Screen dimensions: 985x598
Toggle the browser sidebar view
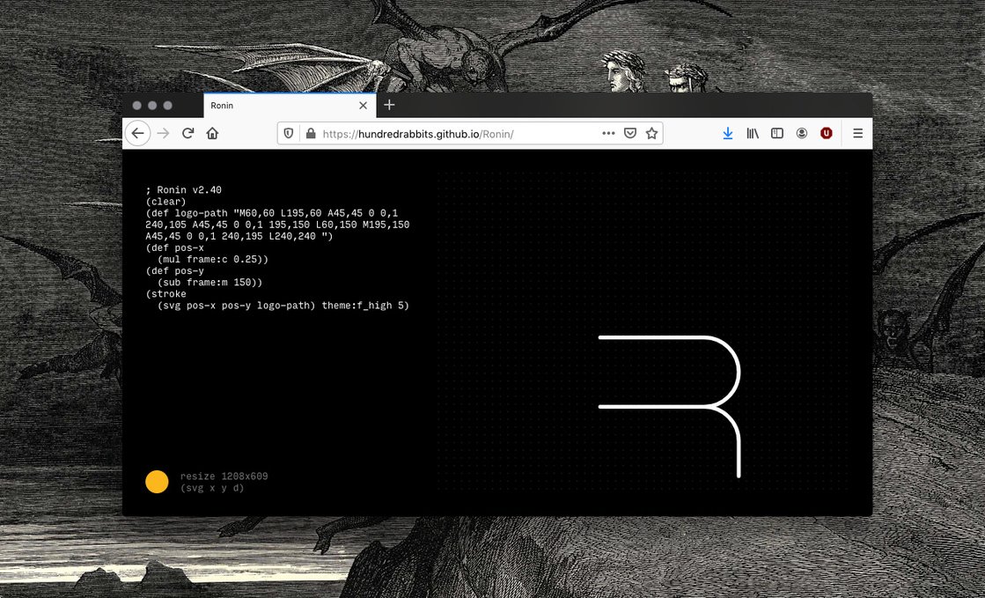777,133
